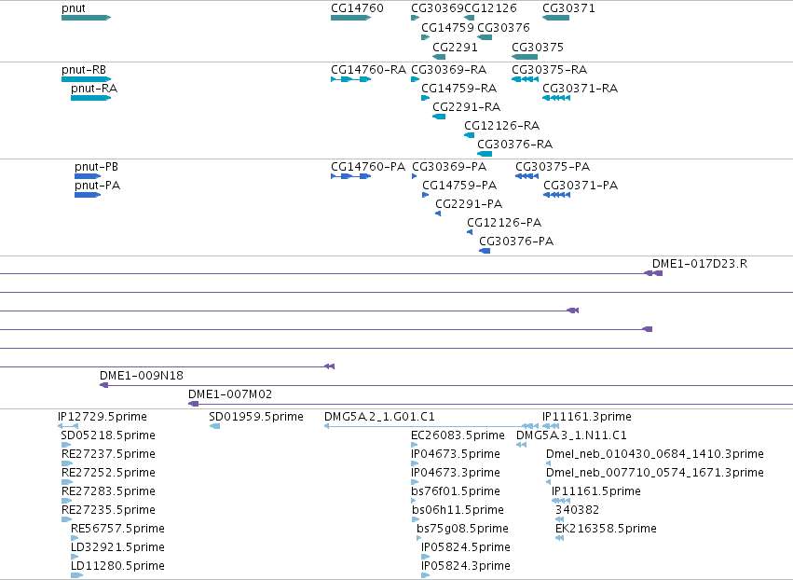Click the pnut gene arrow glyph
The width and height of the screenshot is (793, 580).
click(86, 18)
